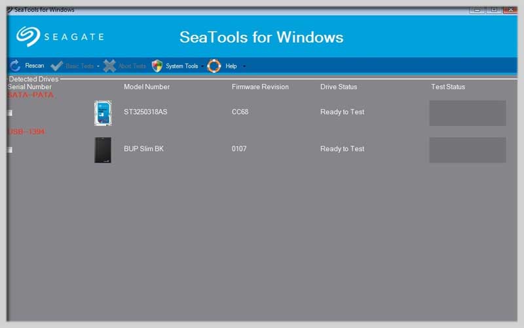Click Ready to Test for ST3250318AS
The image size is (524, 328).
point(342,112)
